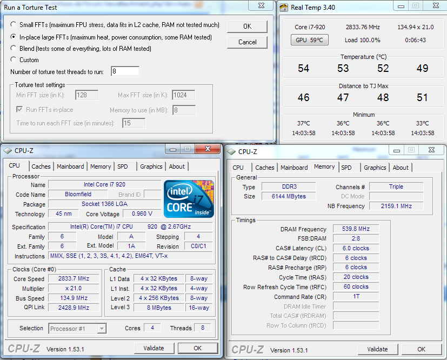
Task: Open About tab in right CPU-Z window
Action: [401, 168]
